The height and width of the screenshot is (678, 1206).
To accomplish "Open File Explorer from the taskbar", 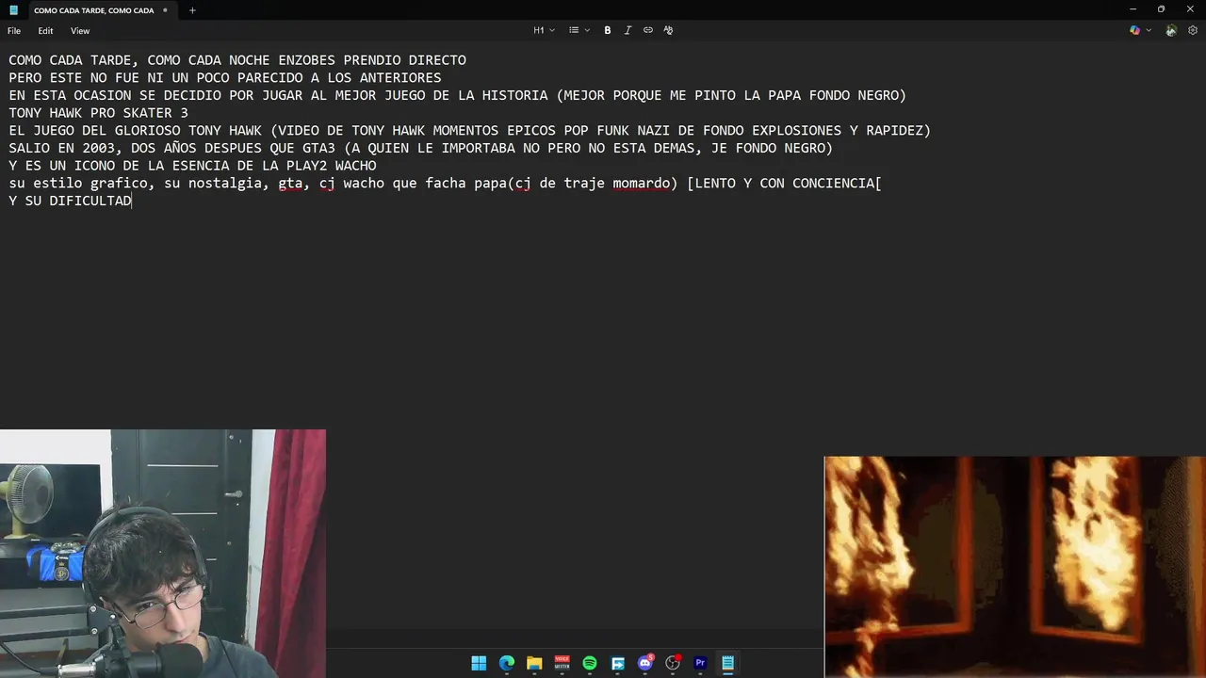I will 534,663.
